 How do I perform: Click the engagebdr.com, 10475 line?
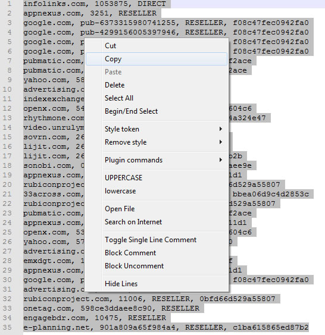pyautogui.click(x=95, y=318)
